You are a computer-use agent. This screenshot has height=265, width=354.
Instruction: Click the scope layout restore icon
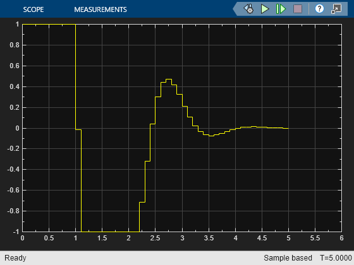point(336,9)
